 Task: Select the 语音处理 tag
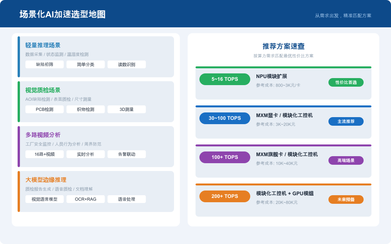click(x=126, y=199)
